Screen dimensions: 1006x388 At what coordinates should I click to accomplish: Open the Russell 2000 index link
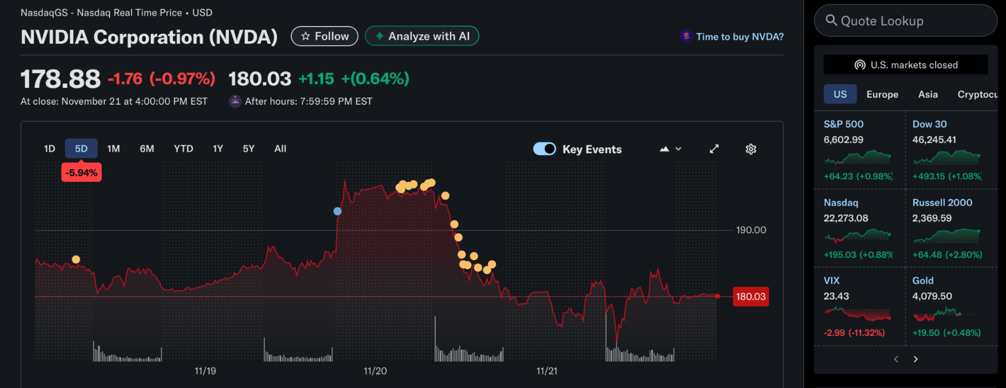tap(942, 203)
